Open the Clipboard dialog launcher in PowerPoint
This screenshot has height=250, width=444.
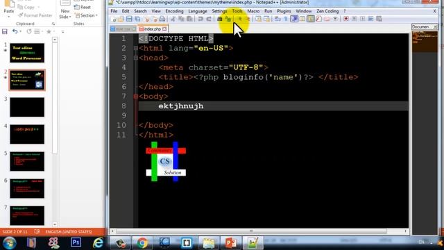click(x=53, y=24)
